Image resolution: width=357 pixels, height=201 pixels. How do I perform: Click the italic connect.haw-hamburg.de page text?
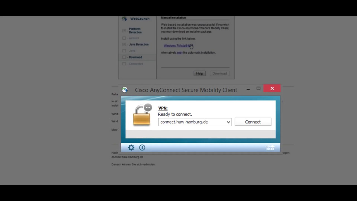point(127,157)
